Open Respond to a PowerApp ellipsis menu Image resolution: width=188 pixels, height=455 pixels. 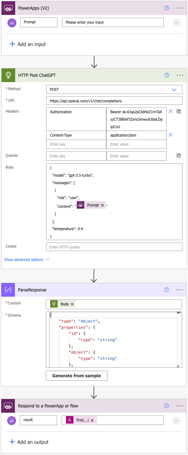[180, 406]
